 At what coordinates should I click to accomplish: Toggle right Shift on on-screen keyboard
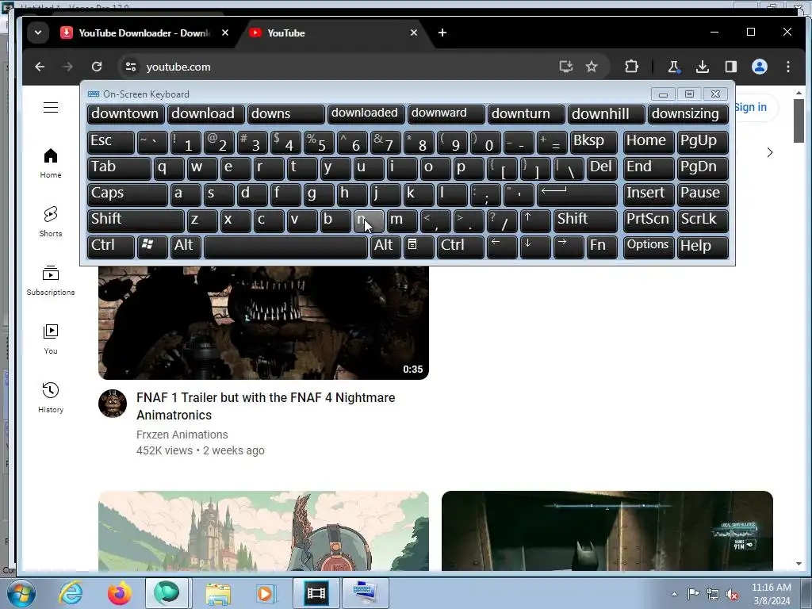click(x=585, y=220)
